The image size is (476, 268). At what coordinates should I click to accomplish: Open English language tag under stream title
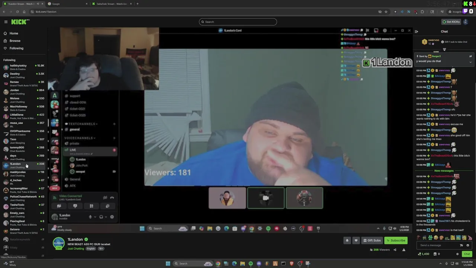coord(91,249)
